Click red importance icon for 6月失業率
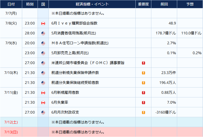The height and width of the screenshot is (137, 203). (x=144, y=103)
